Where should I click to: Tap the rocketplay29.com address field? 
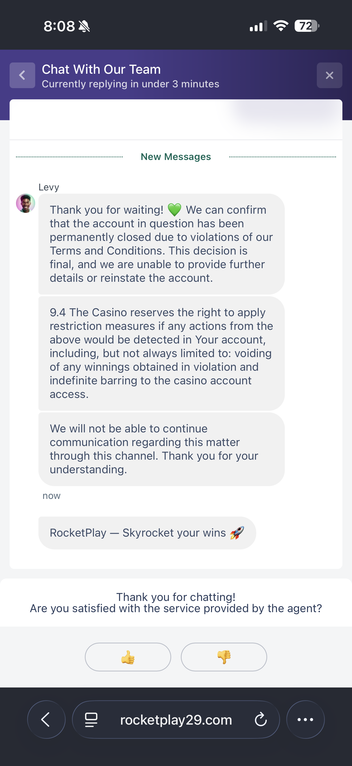[176, 720]
